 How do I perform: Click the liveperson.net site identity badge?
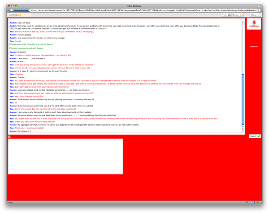point(19,10)
